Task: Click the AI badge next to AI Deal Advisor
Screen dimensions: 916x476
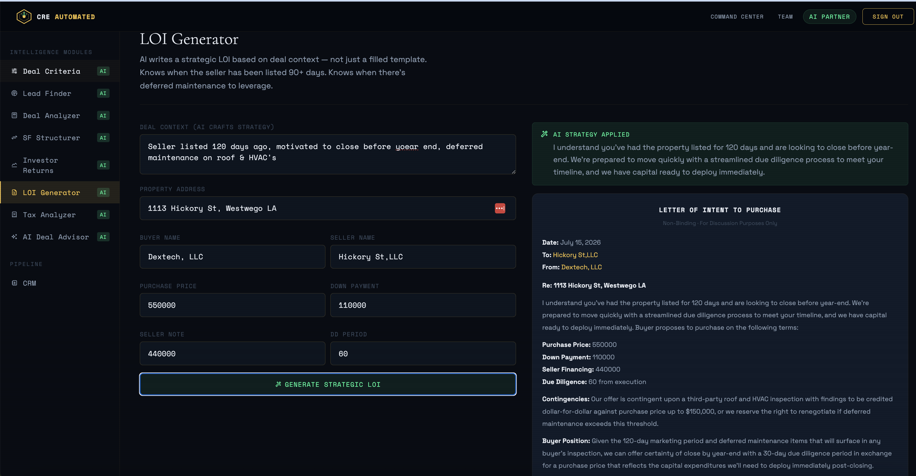Action: (x=103, y=237)
